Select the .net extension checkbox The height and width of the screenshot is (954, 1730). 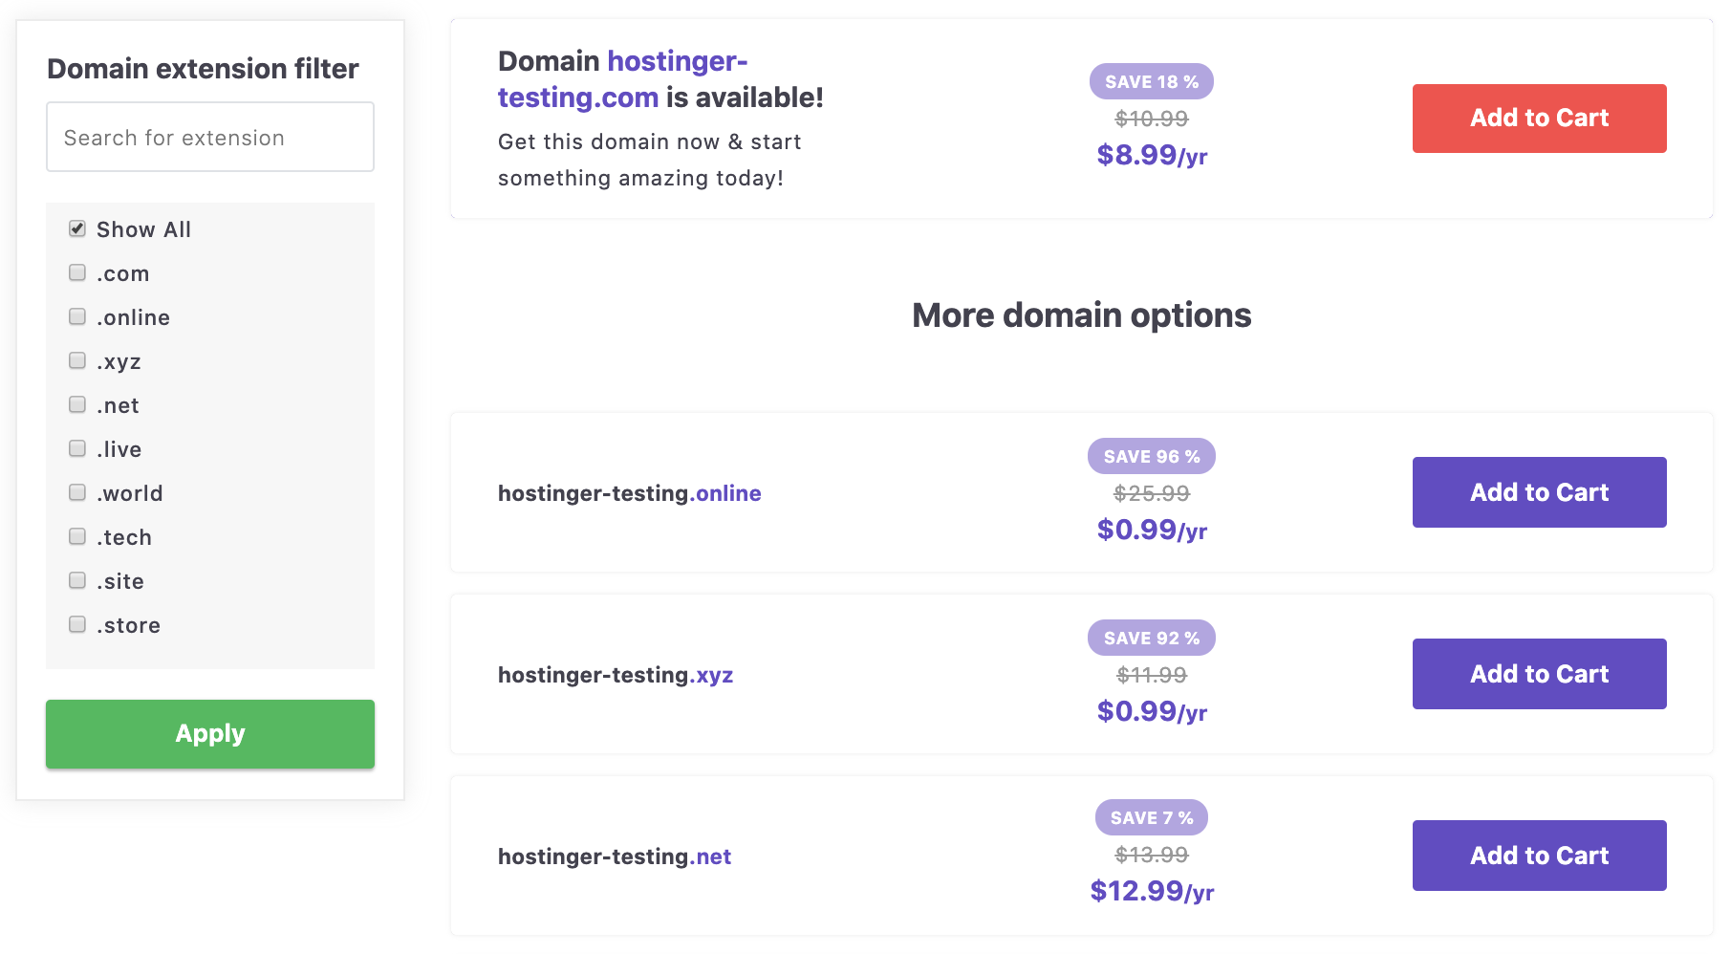pyautogui.click(x=77, y=404)
